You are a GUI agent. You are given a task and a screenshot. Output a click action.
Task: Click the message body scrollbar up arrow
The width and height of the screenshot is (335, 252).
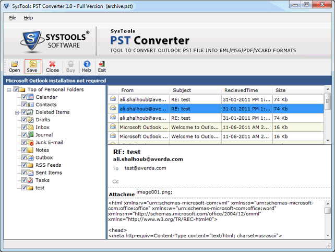[328, 203]
